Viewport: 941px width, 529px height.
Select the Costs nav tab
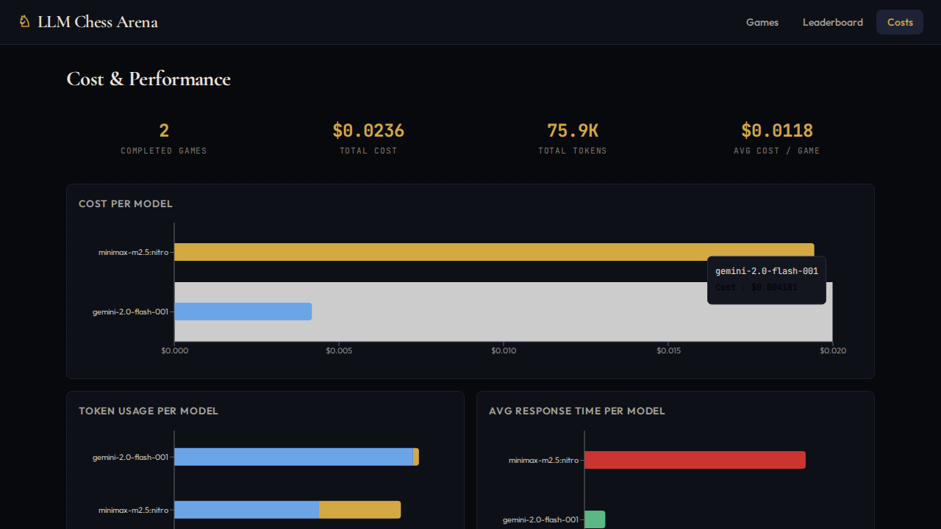900,22
